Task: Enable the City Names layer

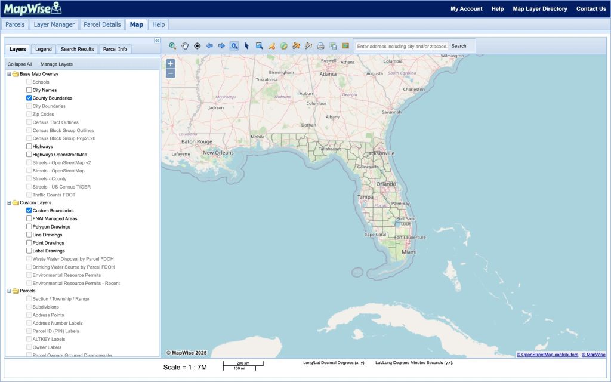Action: click(x=29, y=90)
